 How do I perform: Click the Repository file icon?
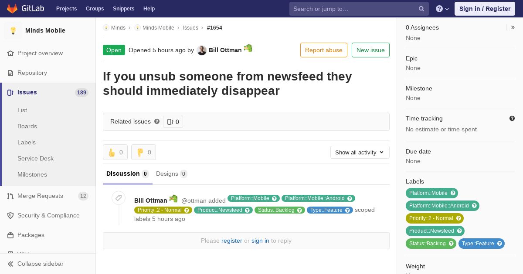10,73
